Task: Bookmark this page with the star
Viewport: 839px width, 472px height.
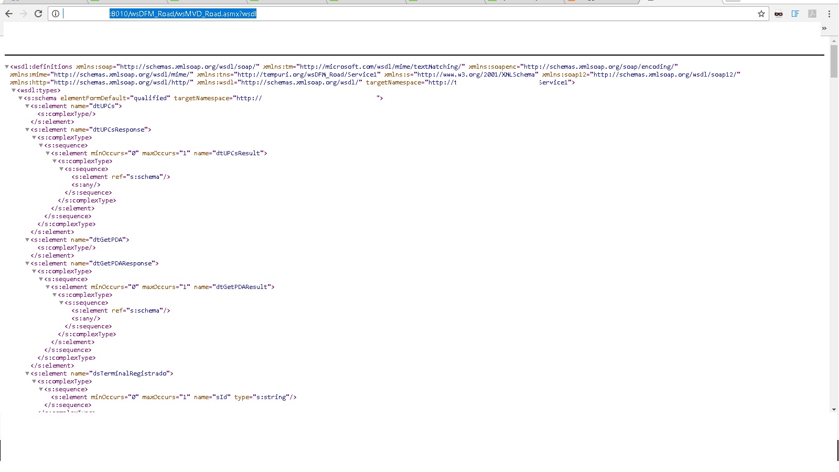Action: point(761,14)
